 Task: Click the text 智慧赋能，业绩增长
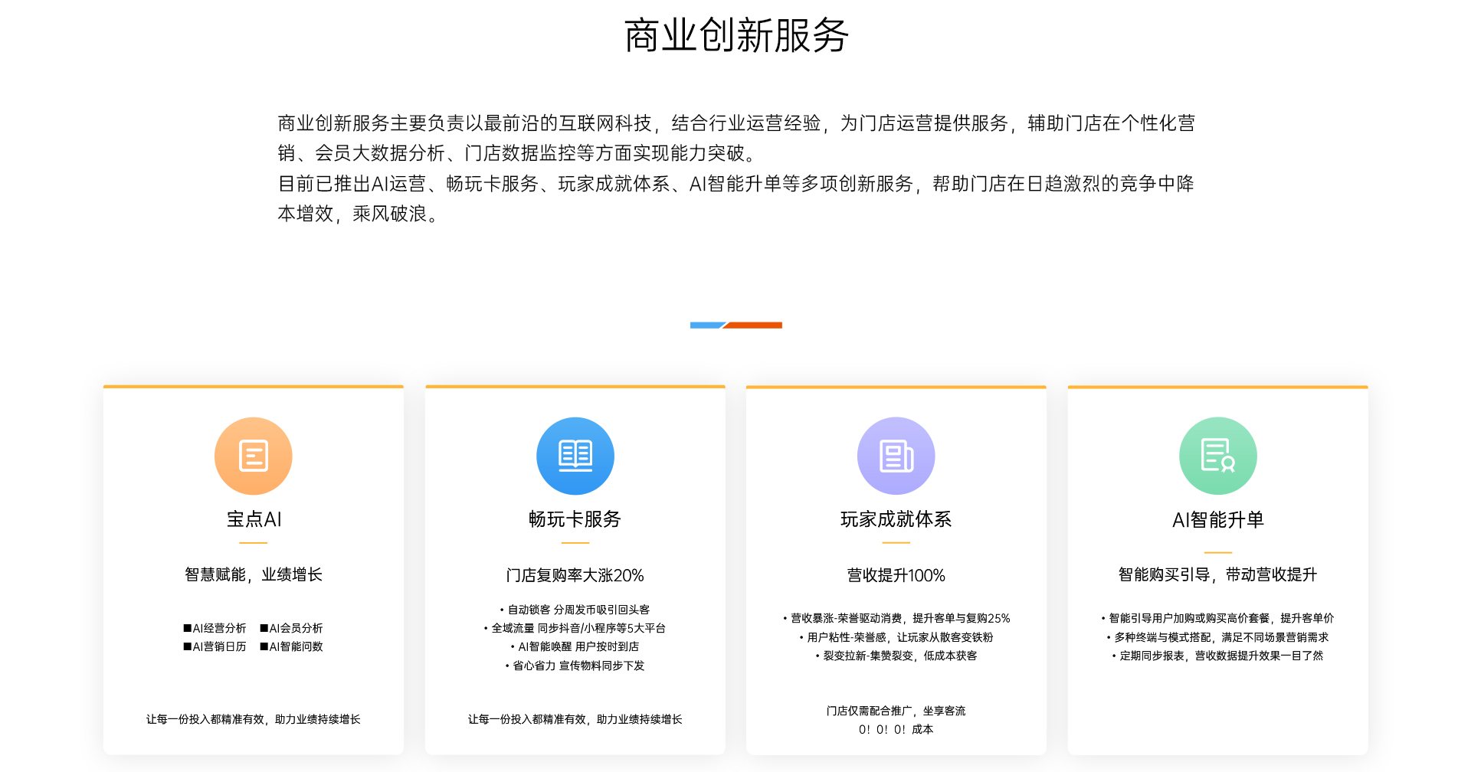(254, 574)
